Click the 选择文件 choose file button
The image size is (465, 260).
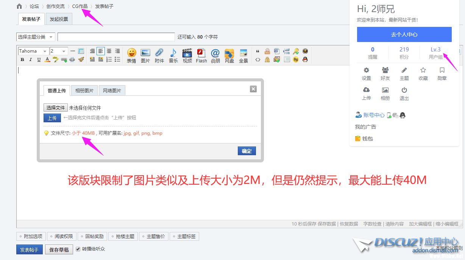point(56,108)
